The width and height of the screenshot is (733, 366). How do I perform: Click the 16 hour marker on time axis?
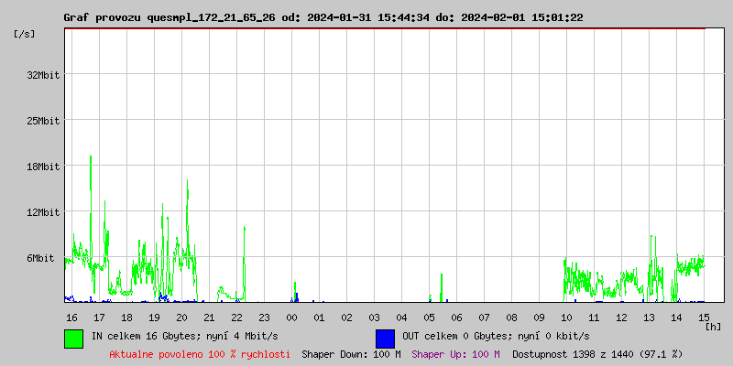71,317
